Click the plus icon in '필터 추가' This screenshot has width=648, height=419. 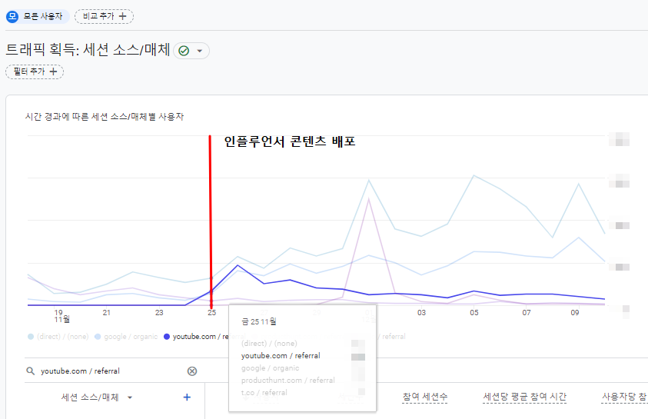(53, 71)
